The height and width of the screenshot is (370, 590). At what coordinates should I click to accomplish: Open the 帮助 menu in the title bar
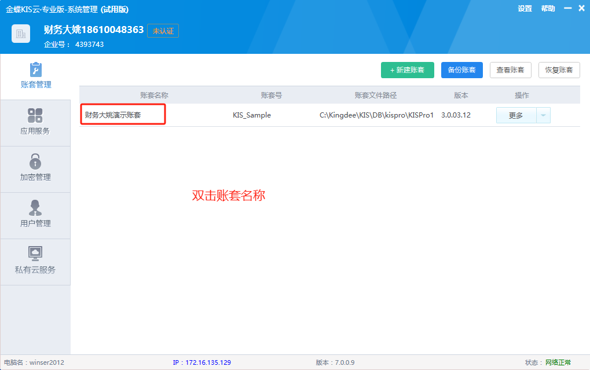click(x=548, y=9)
